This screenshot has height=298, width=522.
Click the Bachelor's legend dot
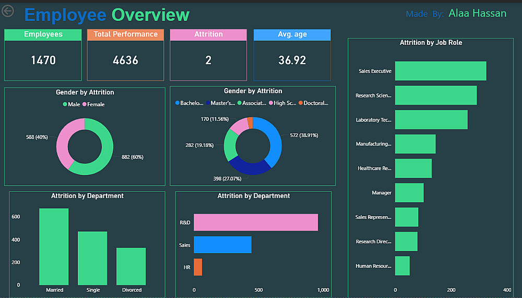pyautogui.click(x=177, y=103)
